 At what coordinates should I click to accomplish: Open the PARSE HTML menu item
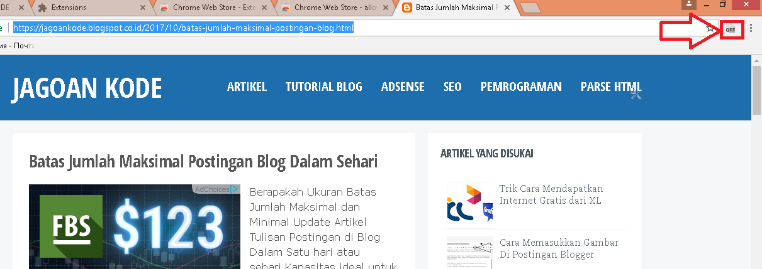(x=611, y=87)
